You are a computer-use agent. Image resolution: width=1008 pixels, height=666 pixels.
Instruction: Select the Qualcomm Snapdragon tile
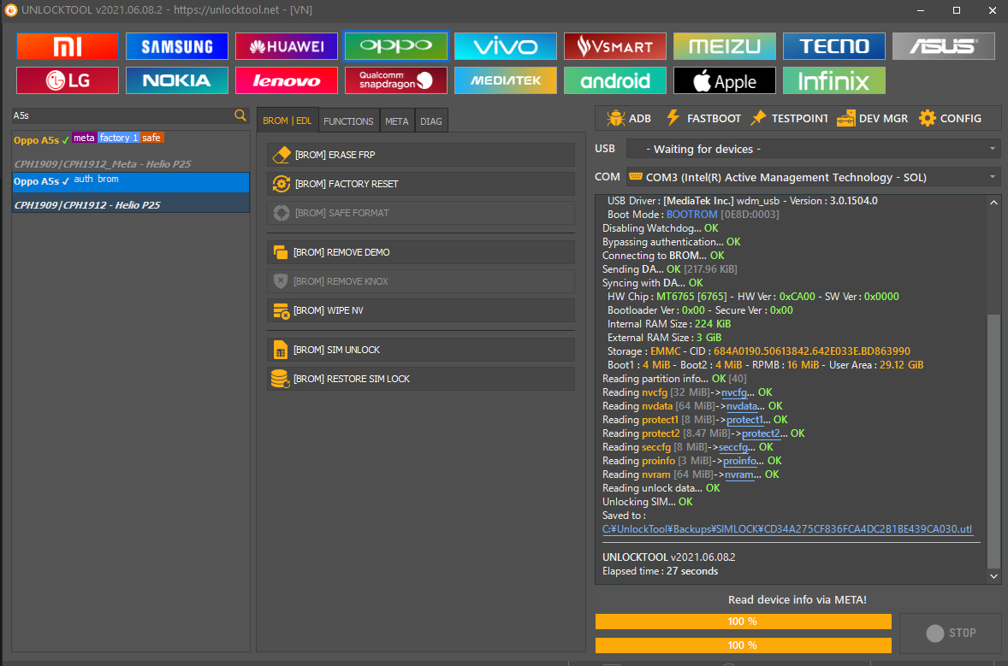point(396,80)
